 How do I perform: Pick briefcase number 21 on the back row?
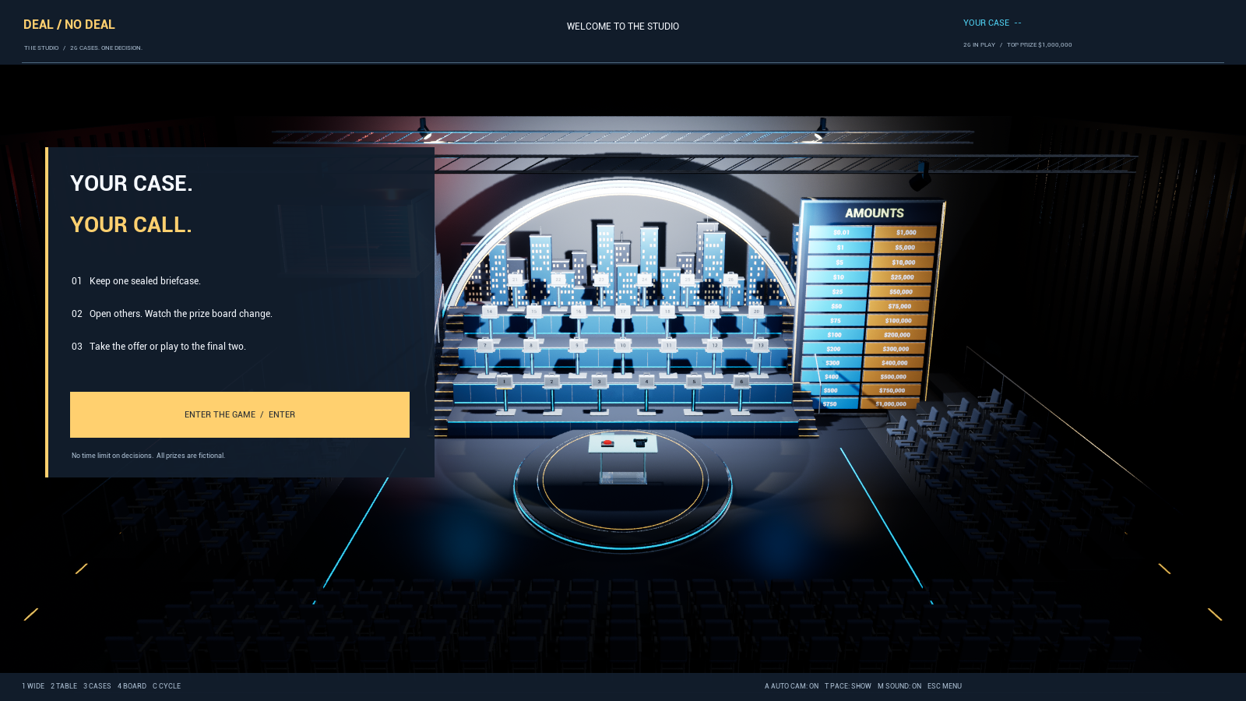coord(516,279)
